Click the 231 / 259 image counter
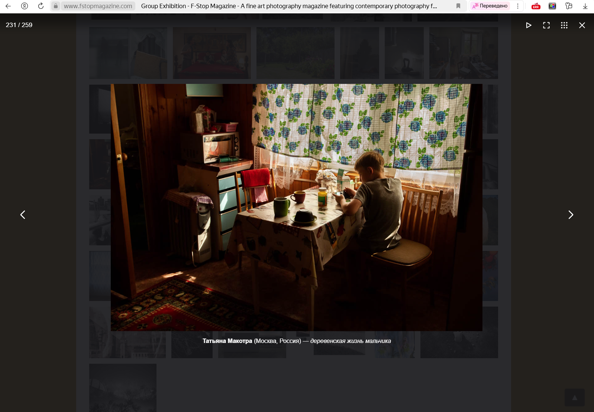The width and height of the screenshot is (594, 412). pos(19,25)
